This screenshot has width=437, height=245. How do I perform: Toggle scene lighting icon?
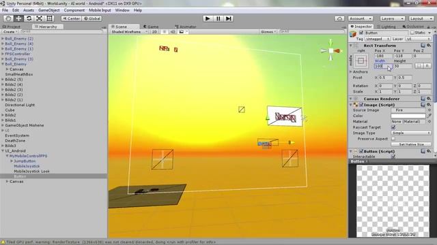point(165,32)
